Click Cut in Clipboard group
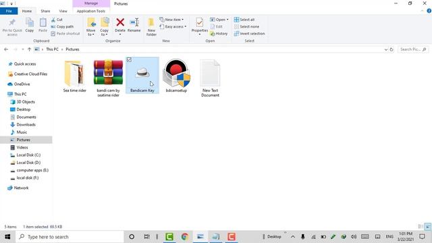 (x=57, y=20)
